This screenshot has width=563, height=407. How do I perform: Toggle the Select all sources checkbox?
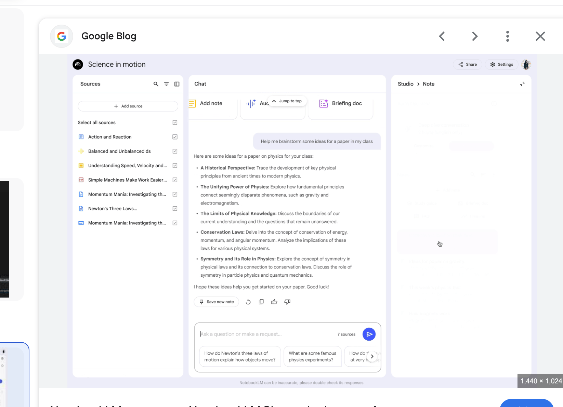click(x=175, y=122)
